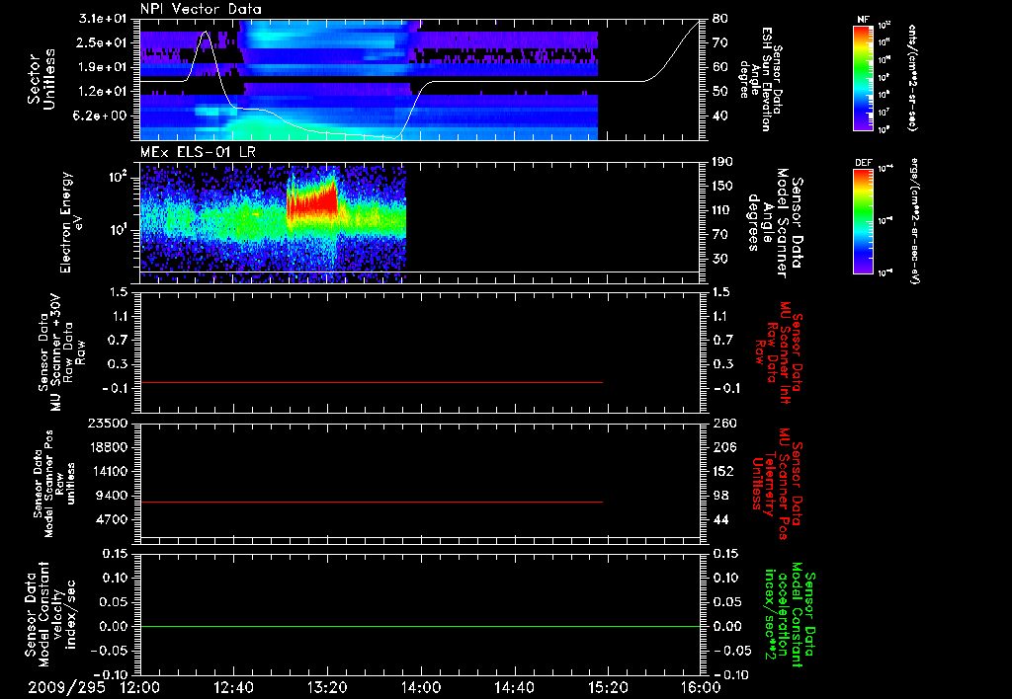Click the 14100 scanner position tick label
Image resolution: width=1012 pixels, height=699 pixels.
pyautogui.click(x=108, y=471)
